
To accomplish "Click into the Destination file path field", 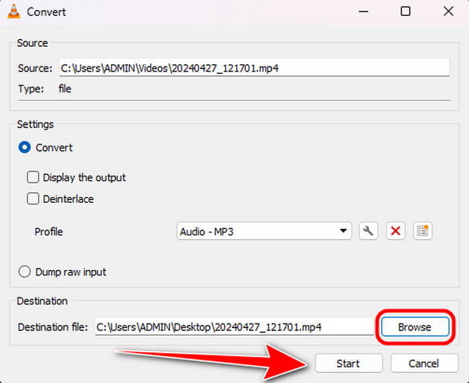I will click(234, 327).
